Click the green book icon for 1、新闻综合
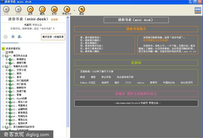This screenshot has height=138, width=203. (x=10, y=60)
